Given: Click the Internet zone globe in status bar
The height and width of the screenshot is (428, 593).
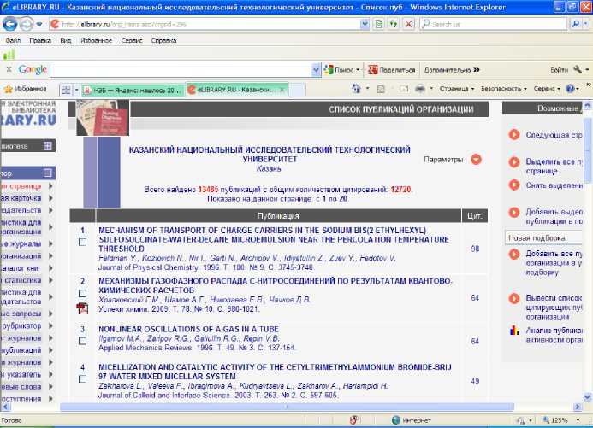Looking at the screenshot, I should coord(396,419).
